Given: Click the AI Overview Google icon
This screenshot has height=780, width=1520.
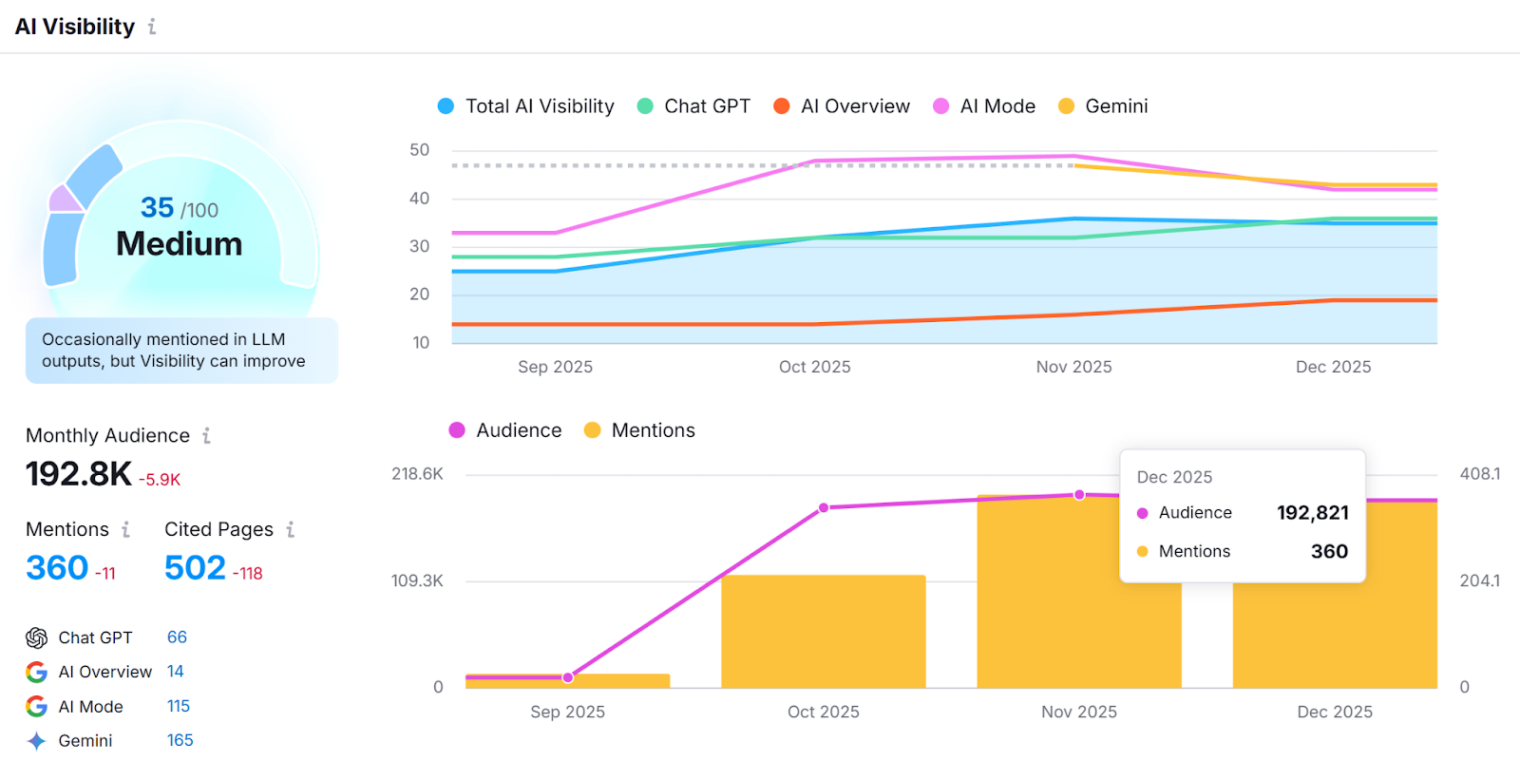Looking at the screenshot, I should click(x=37, y=673).
